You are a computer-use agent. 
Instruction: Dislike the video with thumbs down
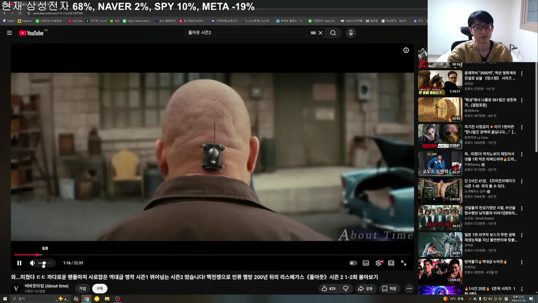click(345, 288)
